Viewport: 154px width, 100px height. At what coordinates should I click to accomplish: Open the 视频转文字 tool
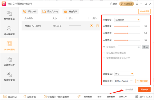pyautogui.click(x=9, y=76)
